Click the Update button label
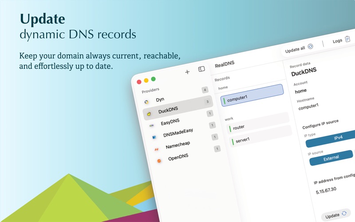 332,216
